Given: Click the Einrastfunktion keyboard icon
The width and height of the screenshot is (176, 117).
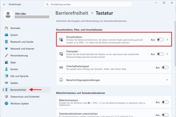Looking at the screenshot, I should [x=61, y=40].
